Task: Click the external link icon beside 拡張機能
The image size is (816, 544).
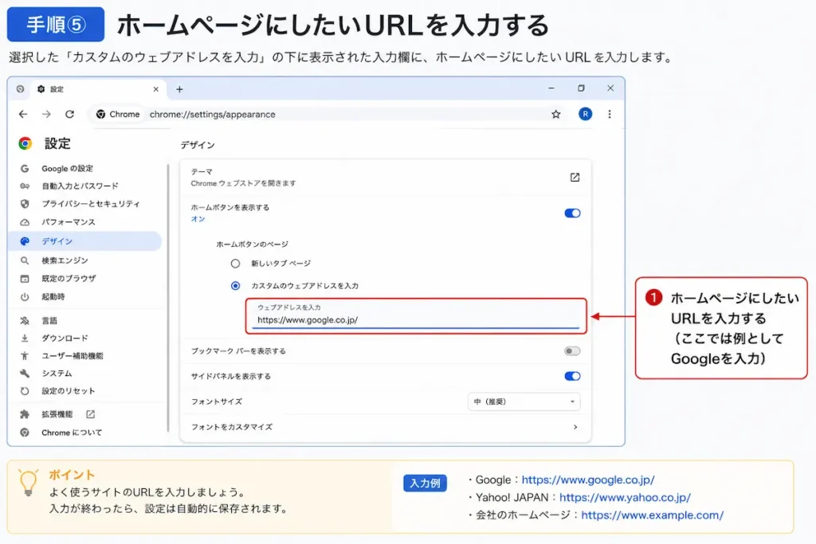Action: (x=91, y=414)
